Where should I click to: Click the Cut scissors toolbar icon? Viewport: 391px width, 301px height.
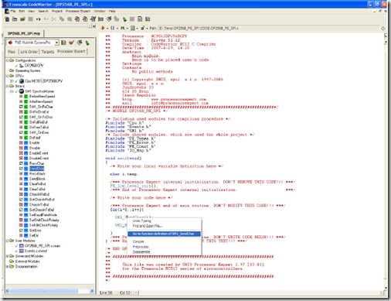(53, 19)
